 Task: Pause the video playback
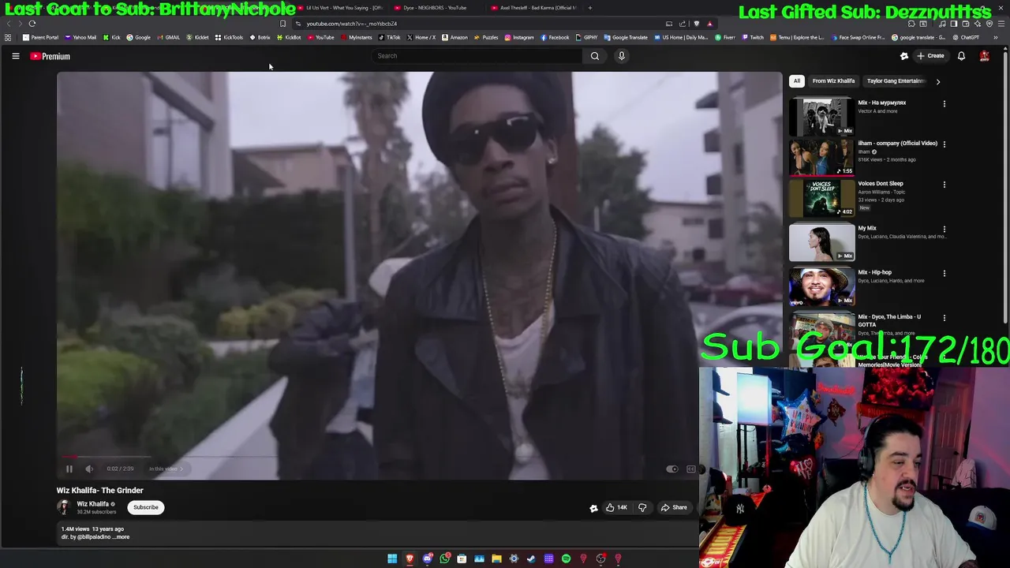(69, 469)
